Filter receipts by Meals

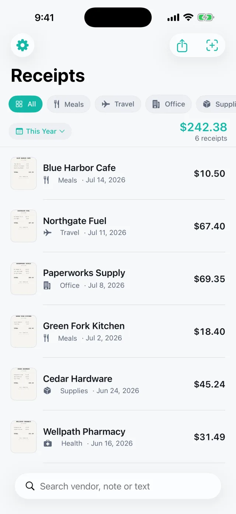[x=69, y=104]
